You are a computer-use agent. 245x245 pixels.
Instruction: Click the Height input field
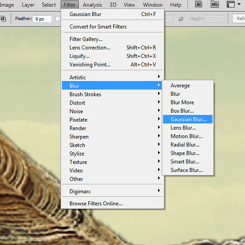click(215, 19)
